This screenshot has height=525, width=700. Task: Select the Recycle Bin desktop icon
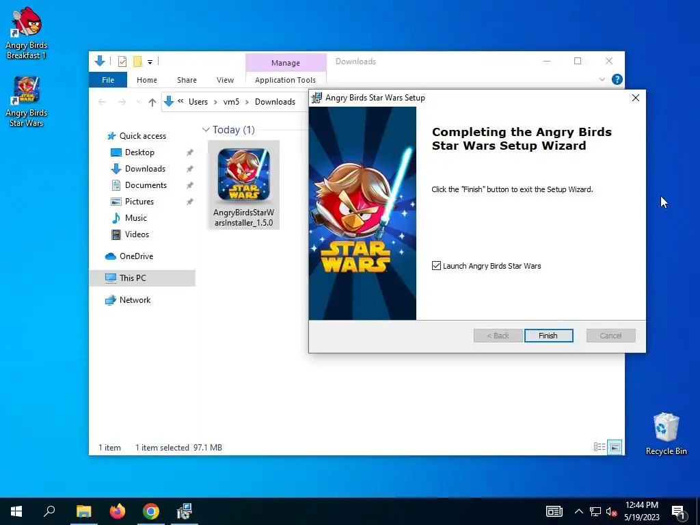666,433
